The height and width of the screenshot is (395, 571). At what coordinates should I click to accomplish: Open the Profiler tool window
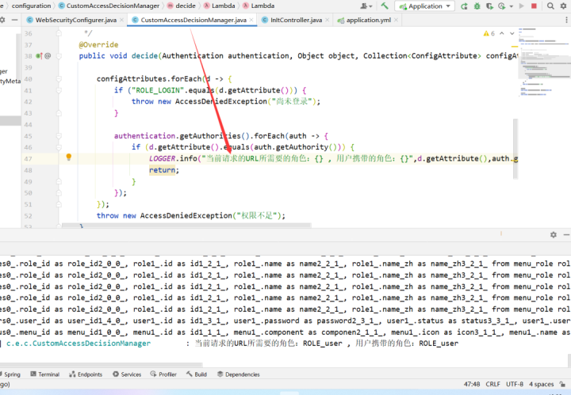pos(163,374)
